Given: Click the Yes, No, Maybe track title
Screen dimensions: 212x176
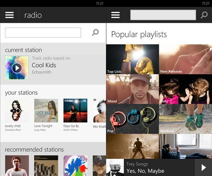Looking at the screenshot, I should (x=146, y=171).
